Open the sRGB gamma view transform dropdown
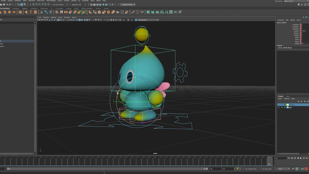The width and height of the screenshot is (309, 174). tap(148, 20)
